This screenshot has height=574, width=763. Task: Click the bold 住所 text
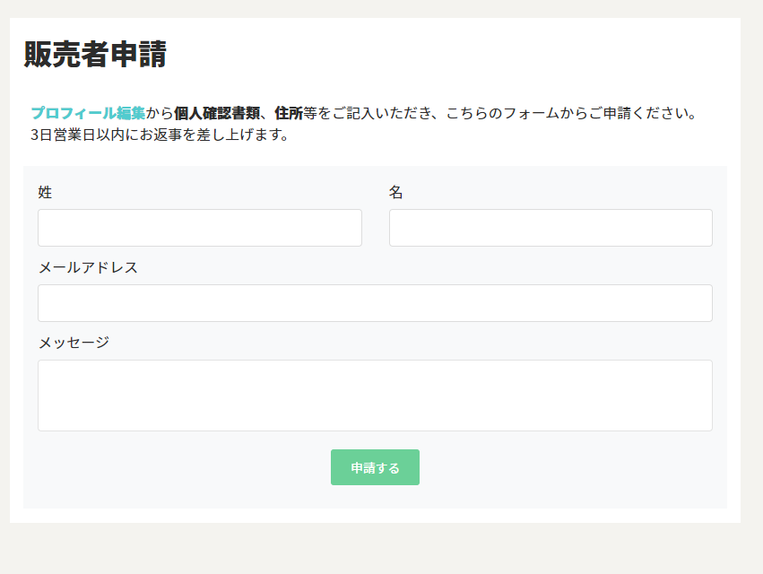coord(289,113)
